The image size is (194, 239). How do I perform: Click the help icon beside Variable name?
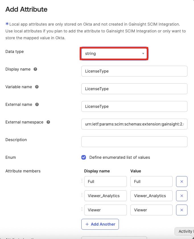[37, 87]
